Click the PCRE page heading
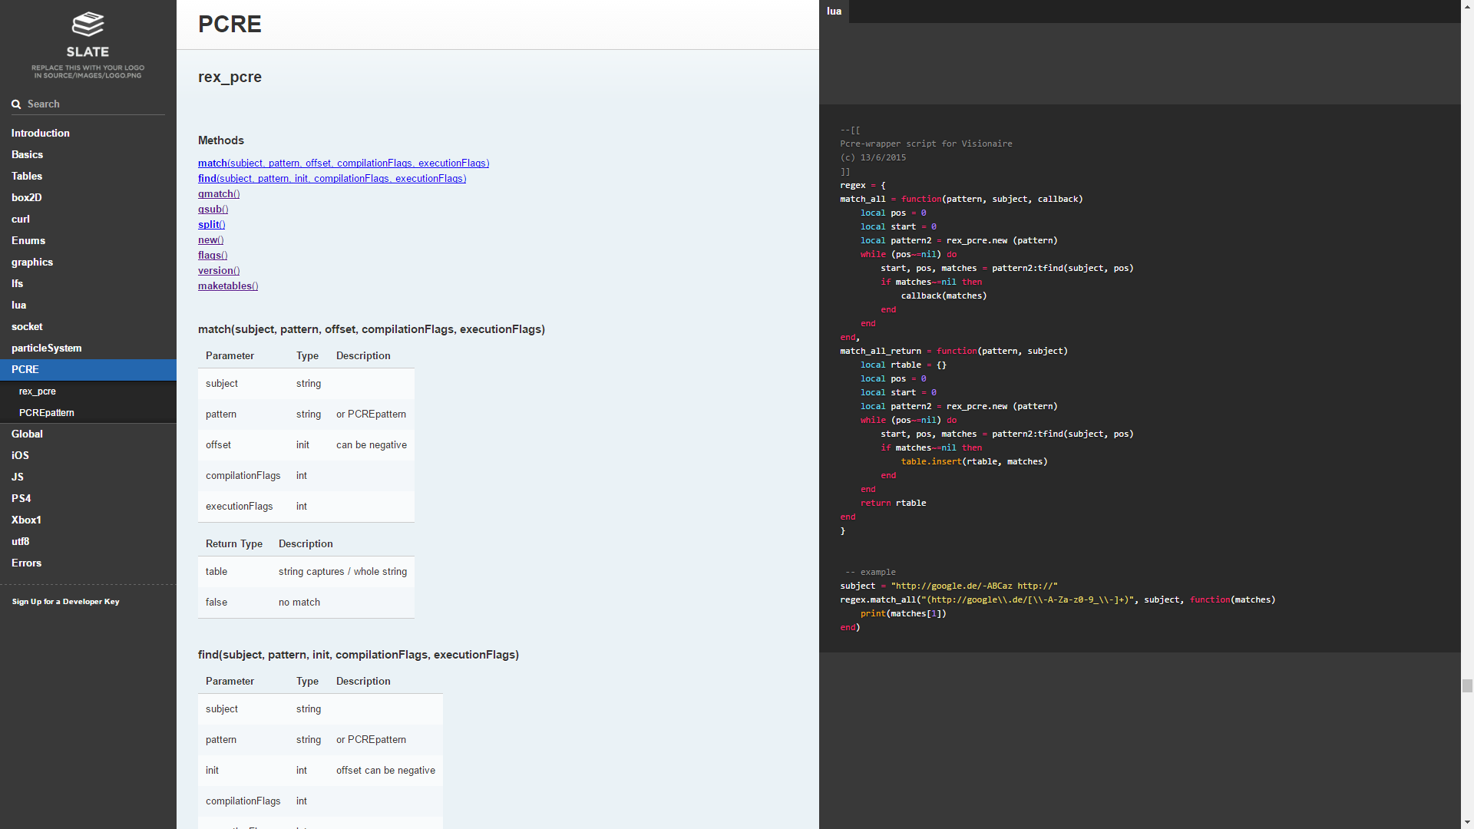 pos(230,24)
